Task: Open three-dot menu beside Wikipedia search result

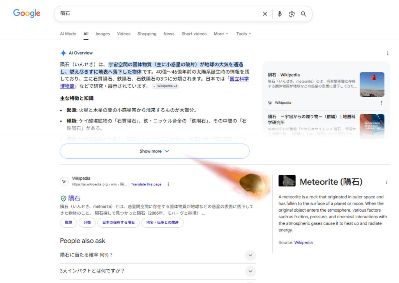Action: (x=168, y=184)
